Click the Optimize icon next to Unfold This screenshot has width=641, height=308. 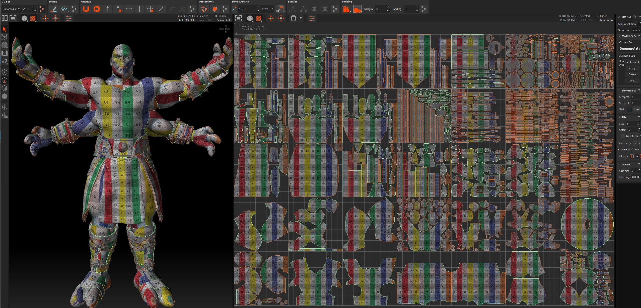click(97, 9)
